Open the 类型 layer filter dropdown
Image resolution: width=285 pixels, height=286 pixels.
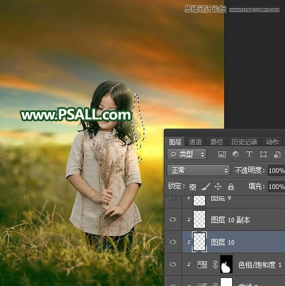point(187,154)
